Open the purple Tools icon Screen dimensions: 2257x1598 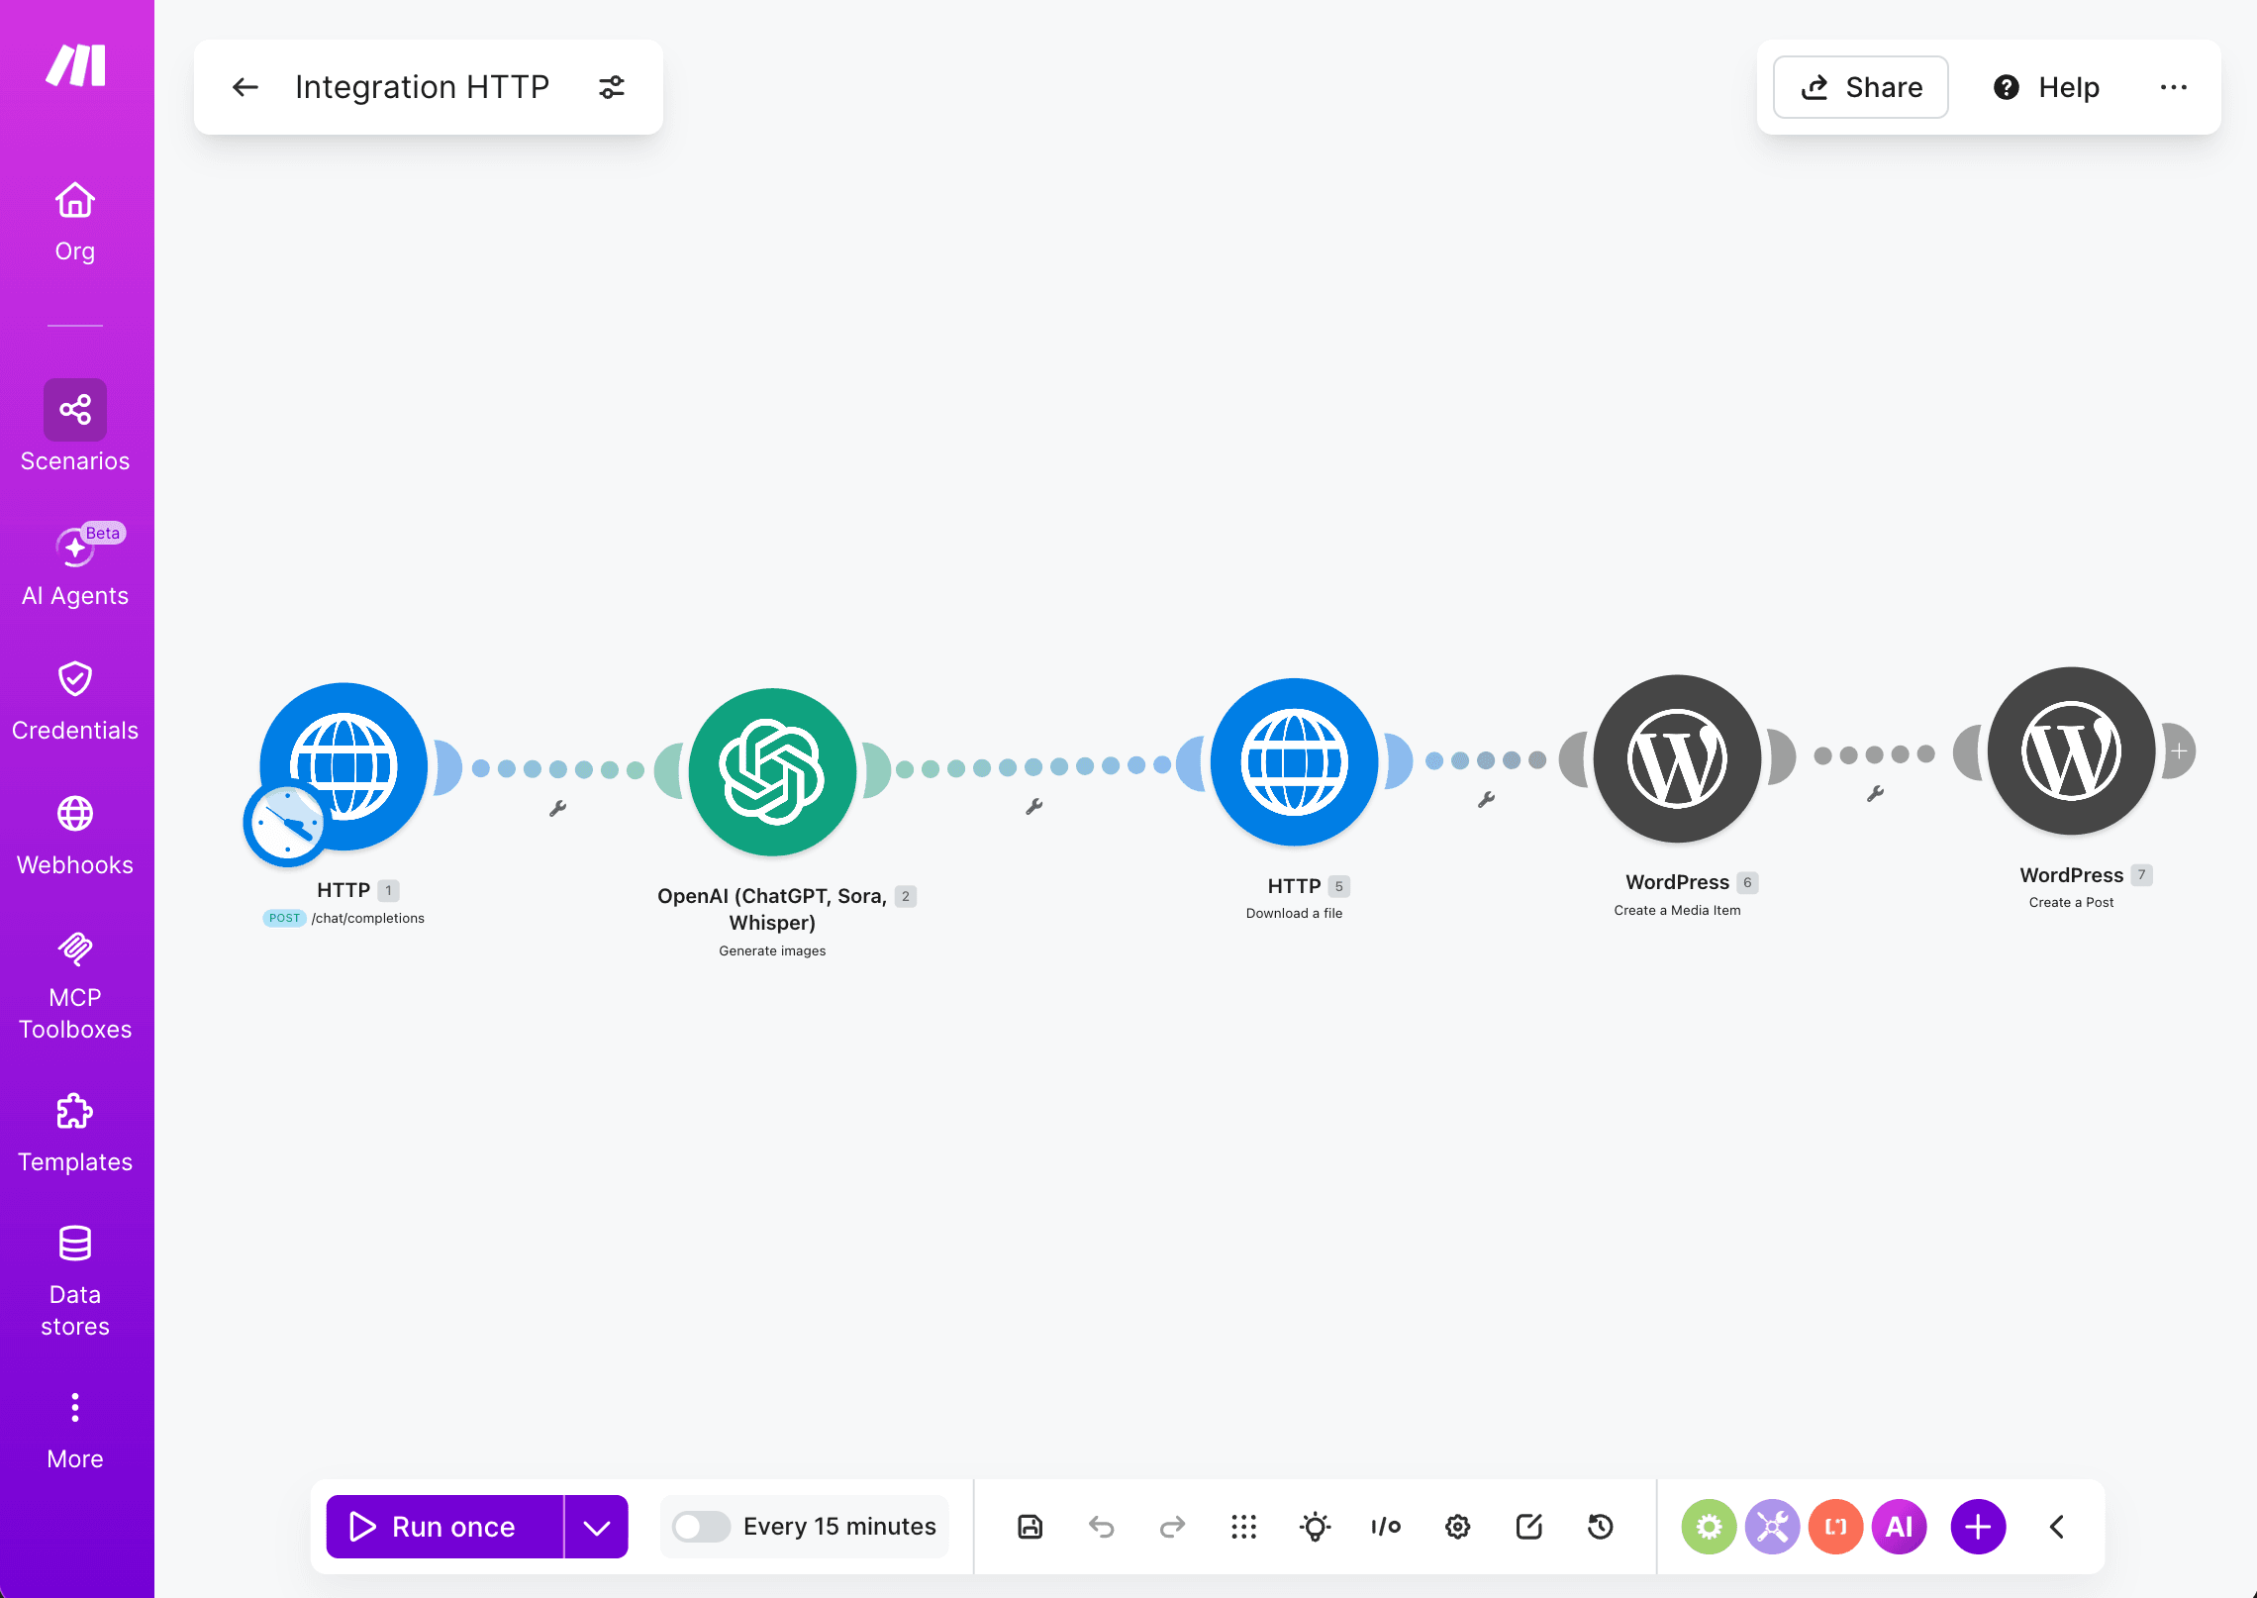[x=1772, y=1527]
